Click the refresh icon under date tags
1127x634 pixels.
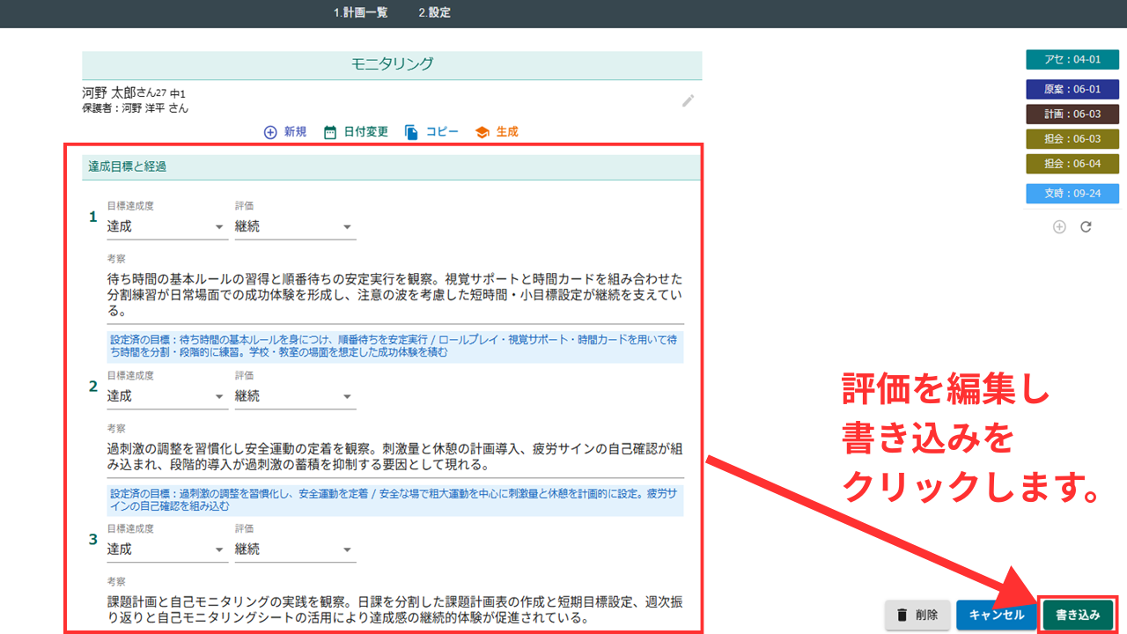(1086, 226)
